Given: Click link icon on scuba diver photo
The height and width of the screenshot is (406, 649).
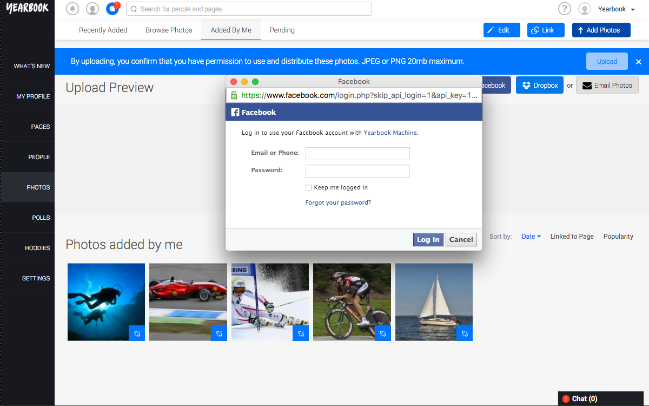Looking at the screenshot, I should [137, 333].
